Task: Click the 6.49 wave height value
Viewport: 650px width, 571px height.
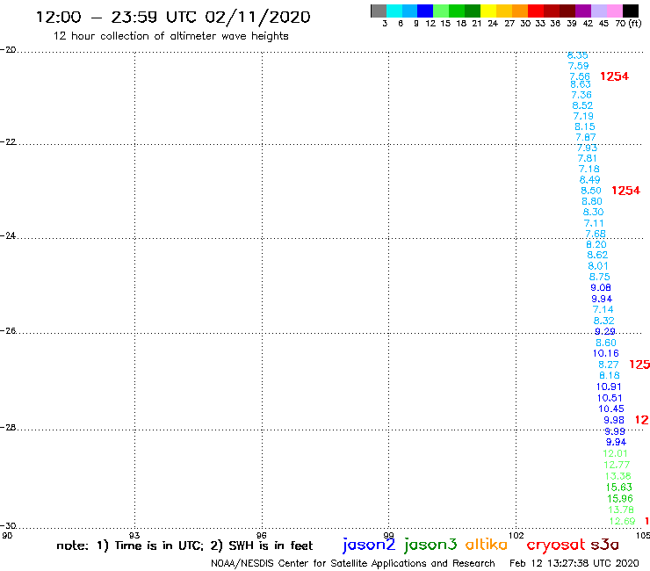Action: [x=589, y=180]
